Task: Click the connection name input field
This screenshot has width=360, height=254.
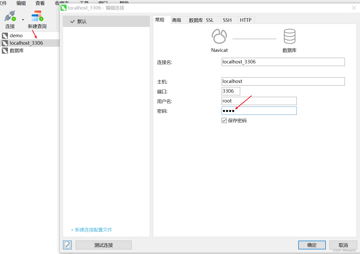Action: tap(283, 62)
